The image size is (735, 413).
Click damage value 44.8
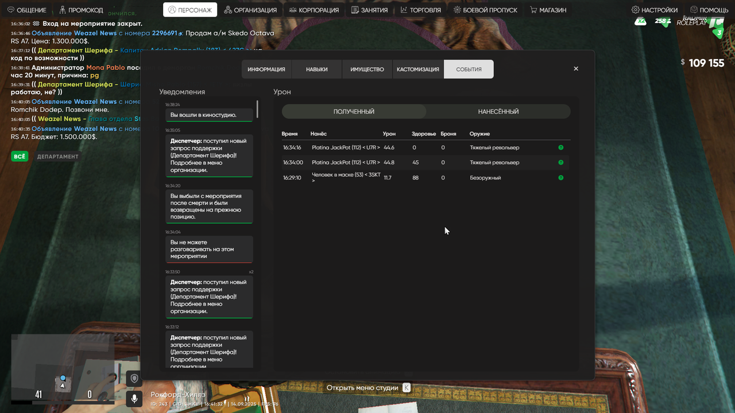[x=389, y=162]
